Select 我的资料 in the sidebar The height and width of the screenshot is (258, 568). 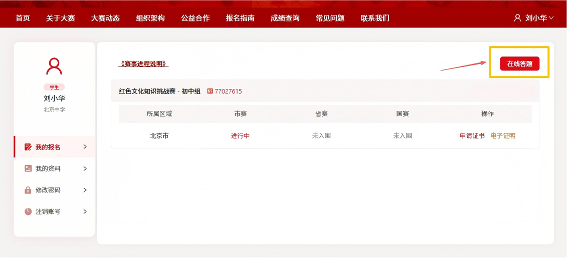54,168
